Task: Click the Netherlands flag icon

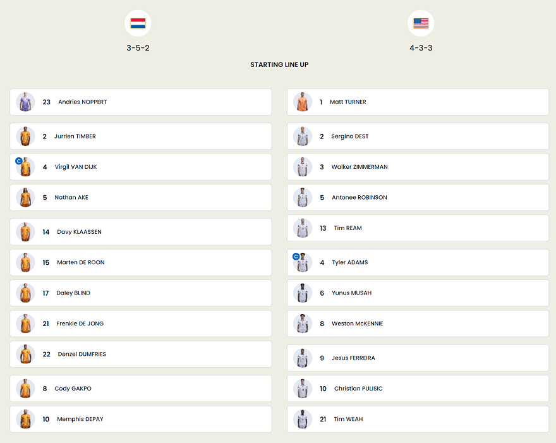Action: click(138, 23)
